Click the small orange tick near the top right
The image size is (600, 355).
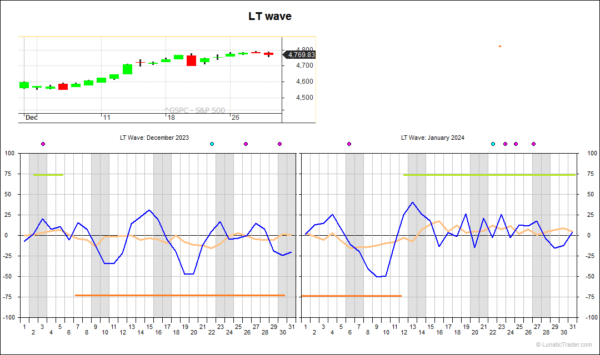click(x=499, y=47)
